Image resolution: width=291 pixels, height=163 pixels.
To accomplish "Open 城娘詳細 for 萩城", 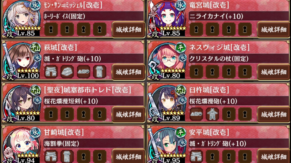I will pos(129,72).
